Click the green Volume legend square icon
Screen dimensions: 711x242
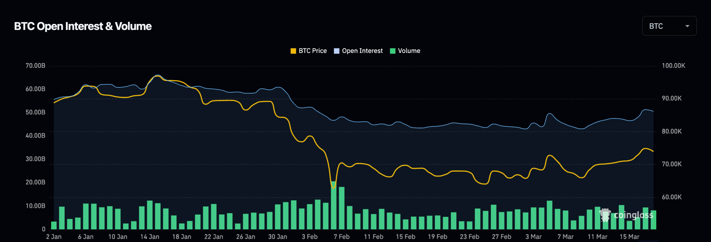[x=393, y=51]
